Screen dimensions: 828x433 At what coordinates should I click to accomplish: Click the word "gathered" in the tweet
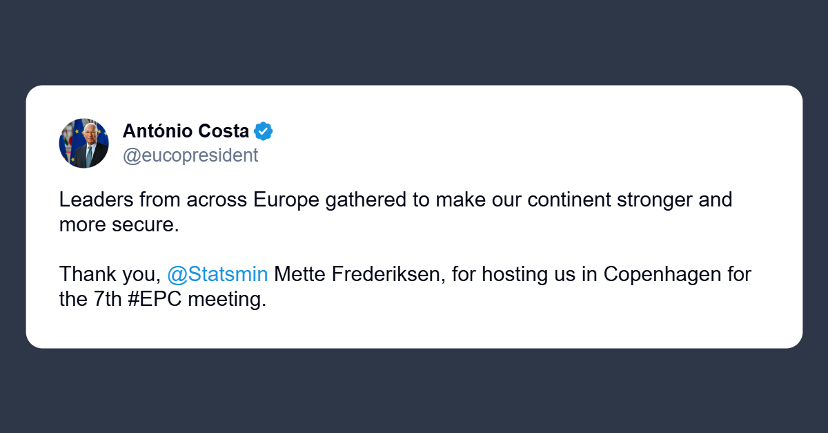(373, 200)
